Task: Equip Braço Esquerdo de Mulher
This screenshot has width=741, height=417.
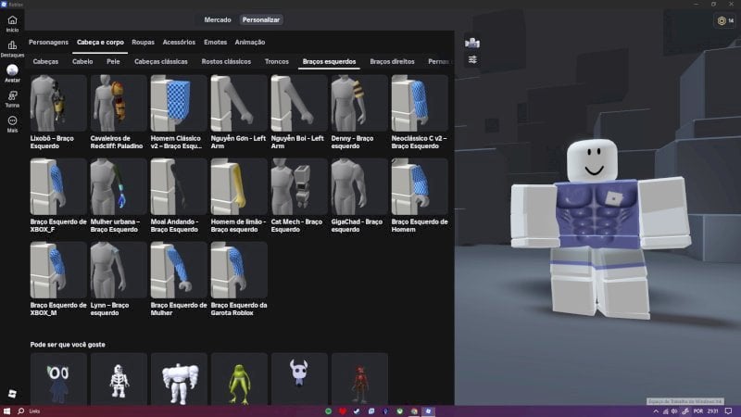Action: (179, 270)
